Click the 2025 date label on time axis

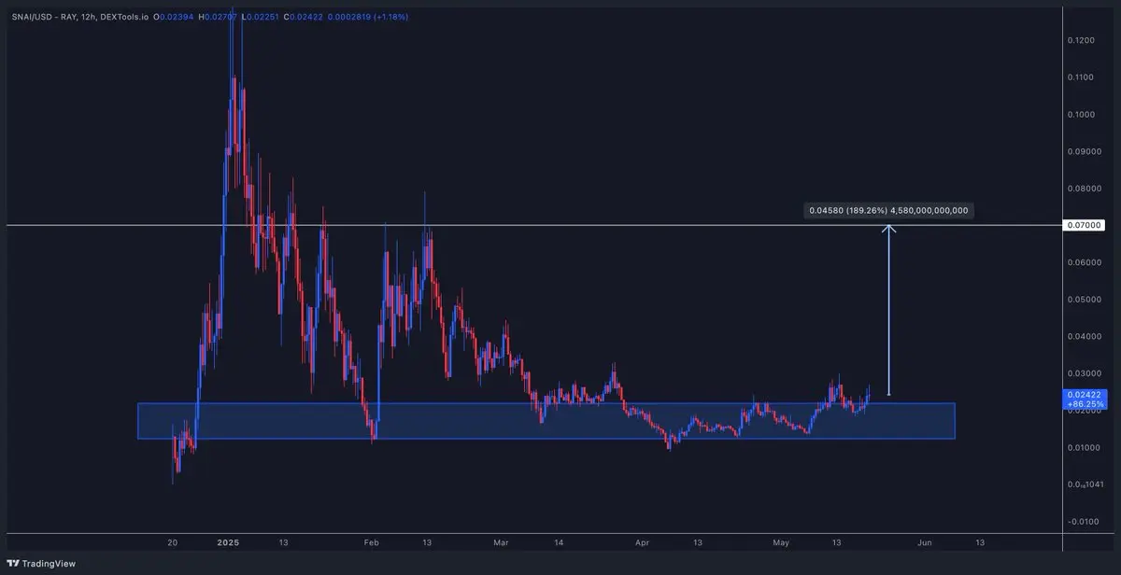coord(229,541)
